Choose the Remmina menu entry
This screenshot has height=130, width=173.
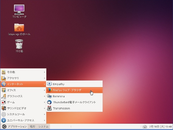pyautogui.click(x=74, y=96)
